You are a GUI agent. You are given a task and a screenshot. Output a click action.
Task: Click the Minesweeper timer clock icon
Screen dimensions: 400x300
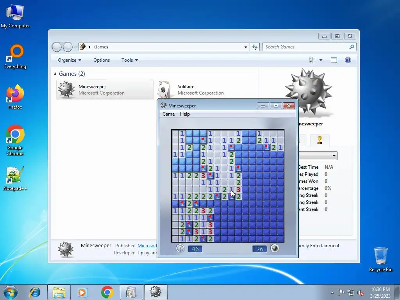tap(180, 248)
